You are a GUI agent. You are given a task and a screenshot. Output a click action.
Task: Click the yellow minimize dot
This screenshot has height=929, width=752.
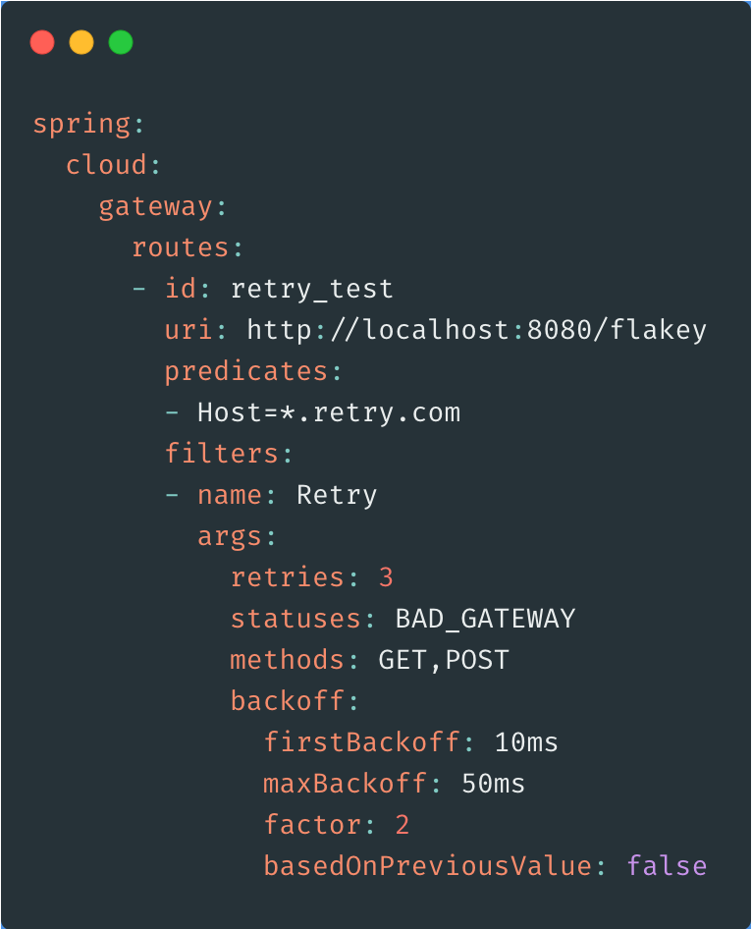(81, 42)
